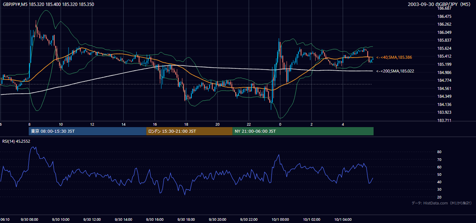The width and height of the screenshot is (476, 223).
Task: Click hour tick 8 under main chart
Action: coord(29,125)
